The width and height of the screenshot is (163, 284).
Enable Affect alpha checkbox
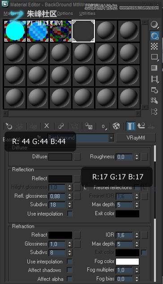69,279
